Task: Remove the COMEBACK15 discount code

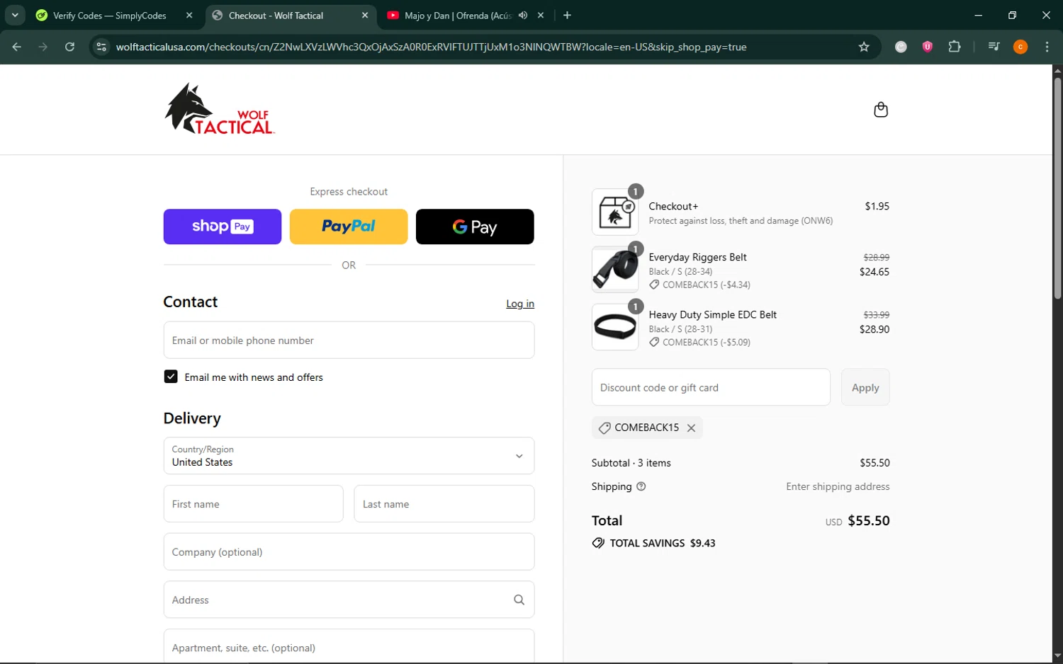Action: [x=691, y=428]
